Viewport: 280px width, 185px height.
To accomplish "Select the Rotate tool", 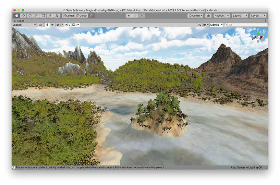I will pos(30,16).
